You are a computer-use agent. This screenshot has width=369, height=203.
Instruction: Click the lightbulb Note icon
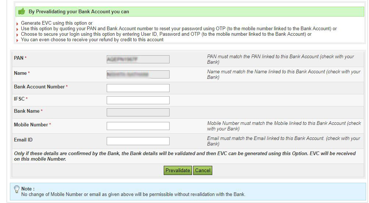17,189
